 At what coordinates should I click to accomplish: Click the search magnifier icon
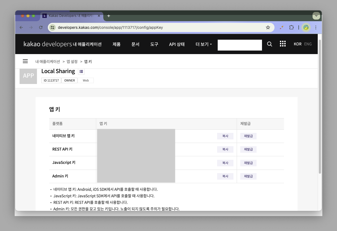point(270,44)
